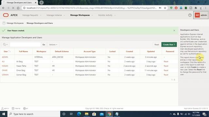The width and height of the screenshot is (209, 117).
Task: Open the Actions menu
Action: pyautogui.click(x=53, y=45)
